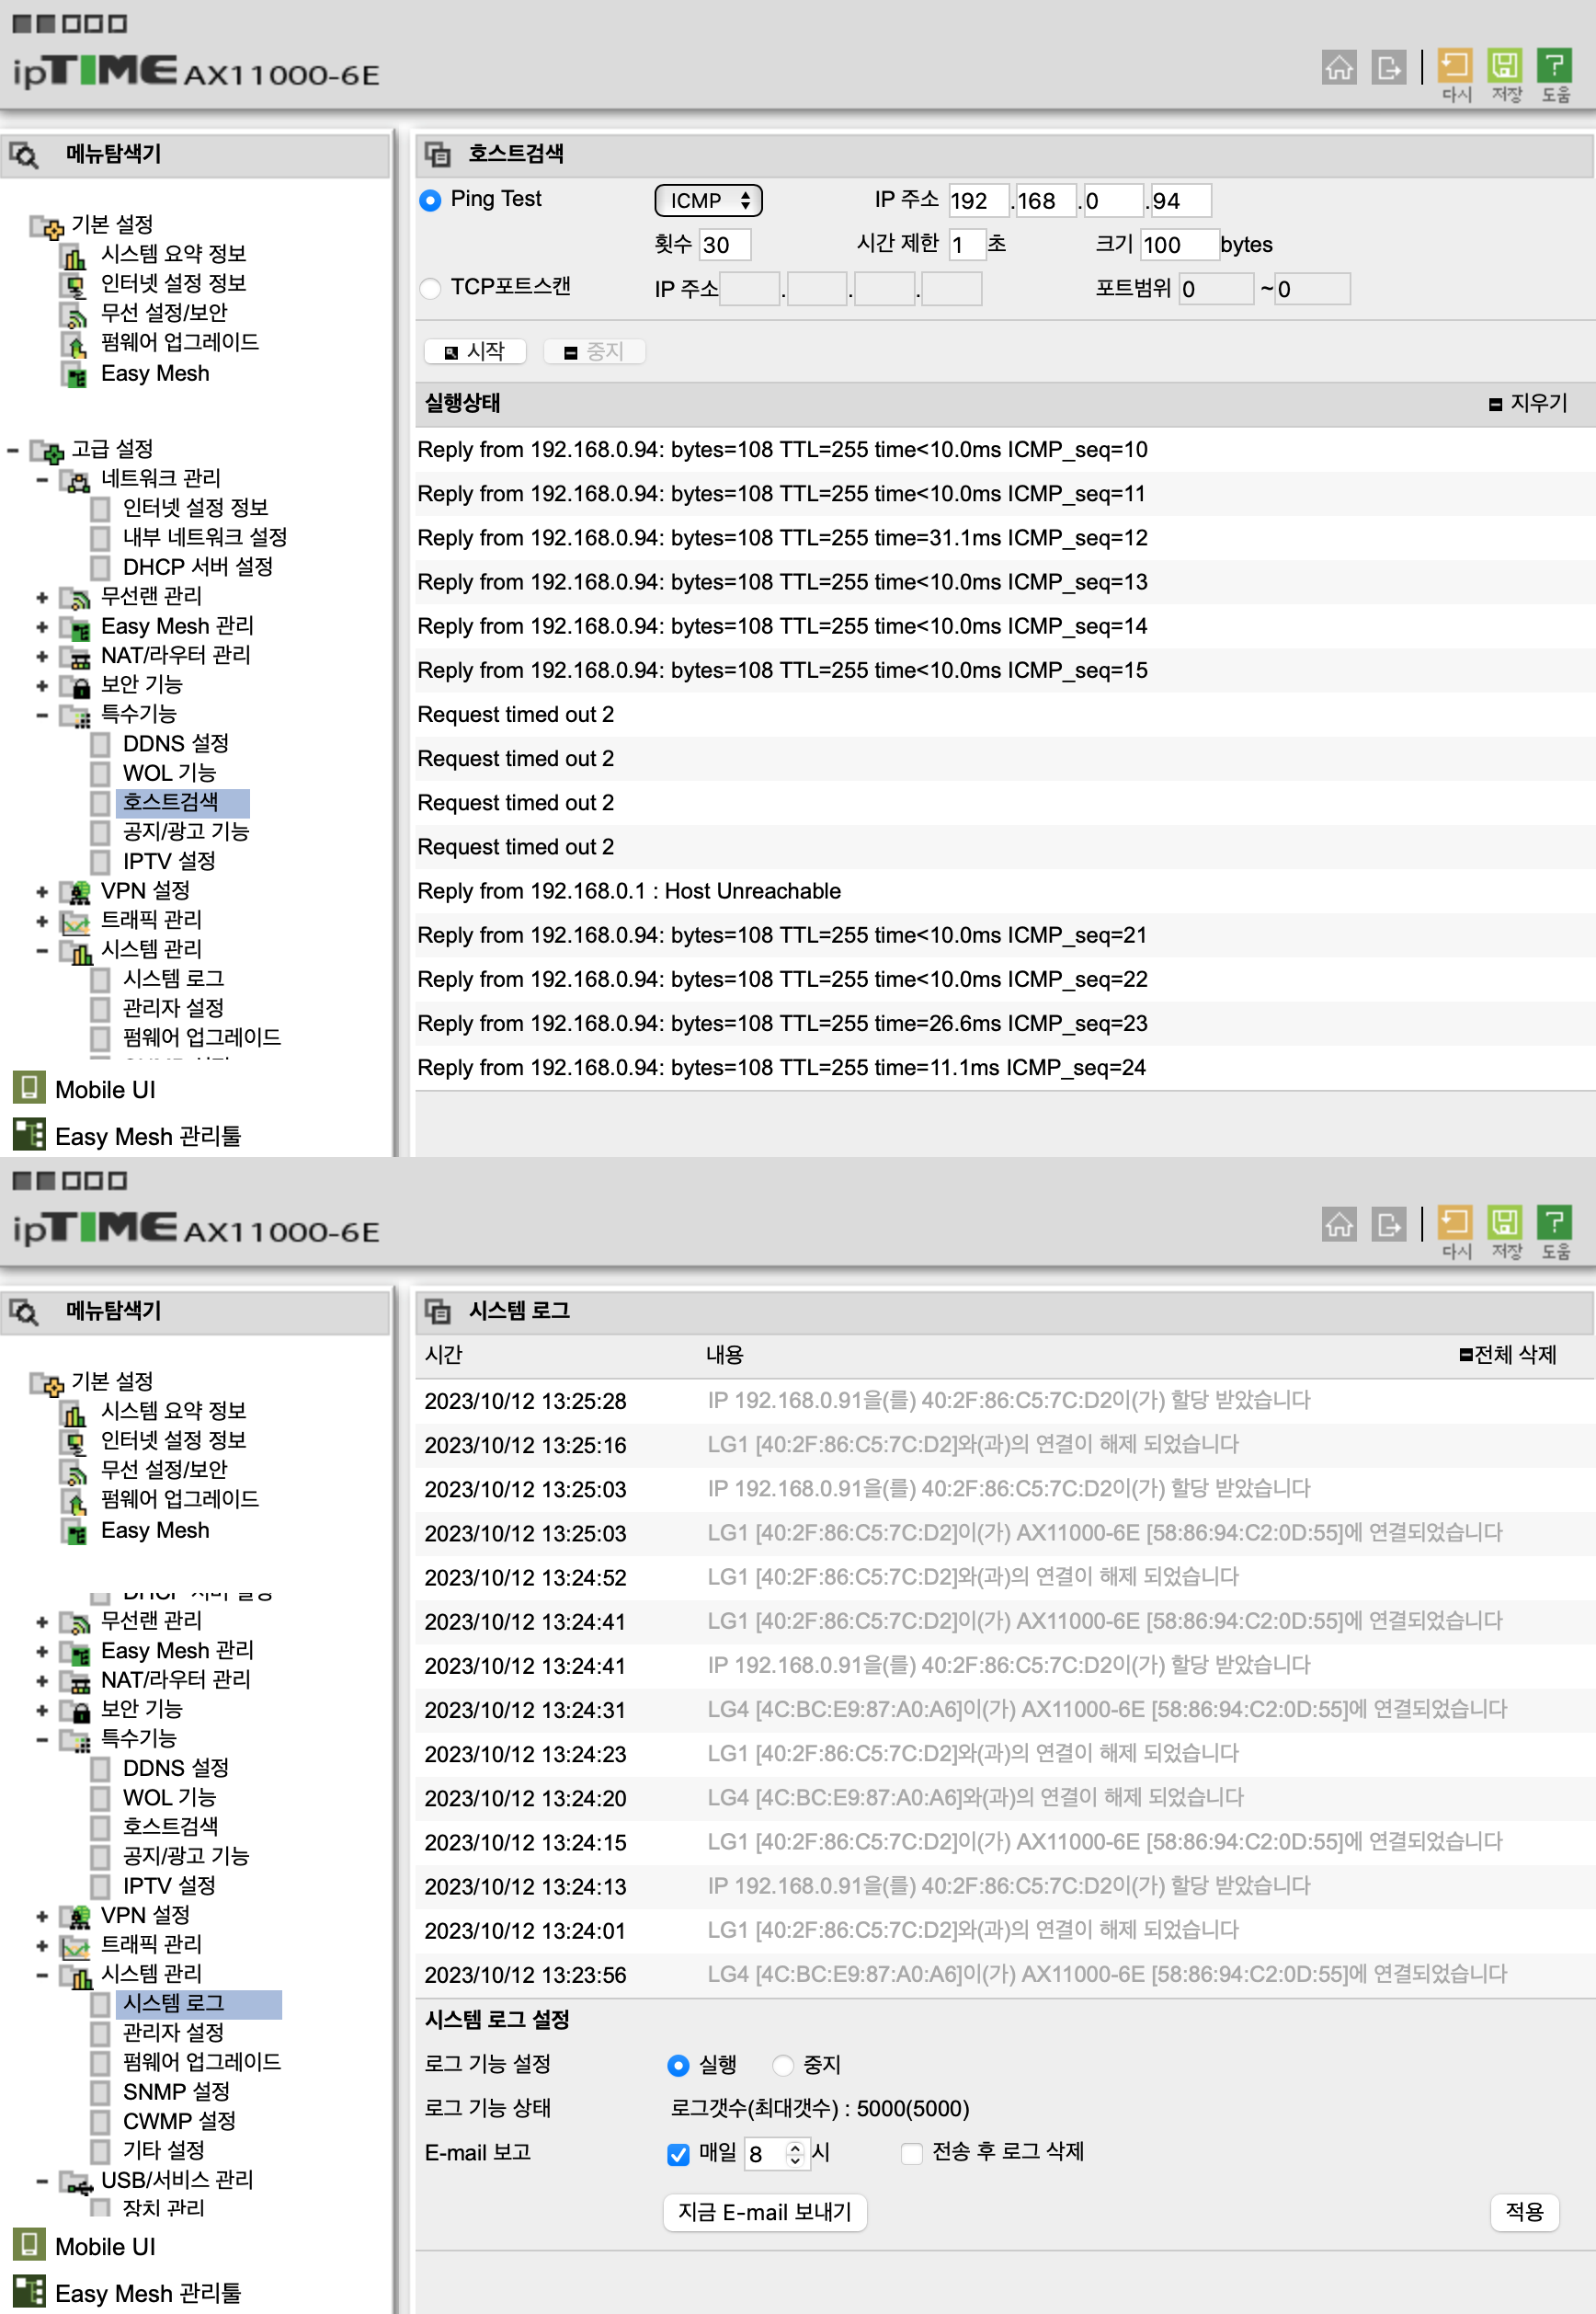The height and width of the screenshot is (2314, 1596).
Task: Collapse the USB/서비스 관리 tree node
Action: click(42, 2181)
